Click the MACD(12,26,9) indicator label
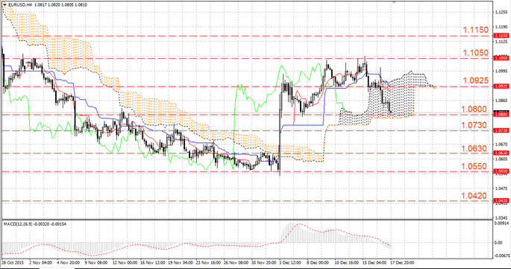Screen dimensions: 511x269 point(17,224)
